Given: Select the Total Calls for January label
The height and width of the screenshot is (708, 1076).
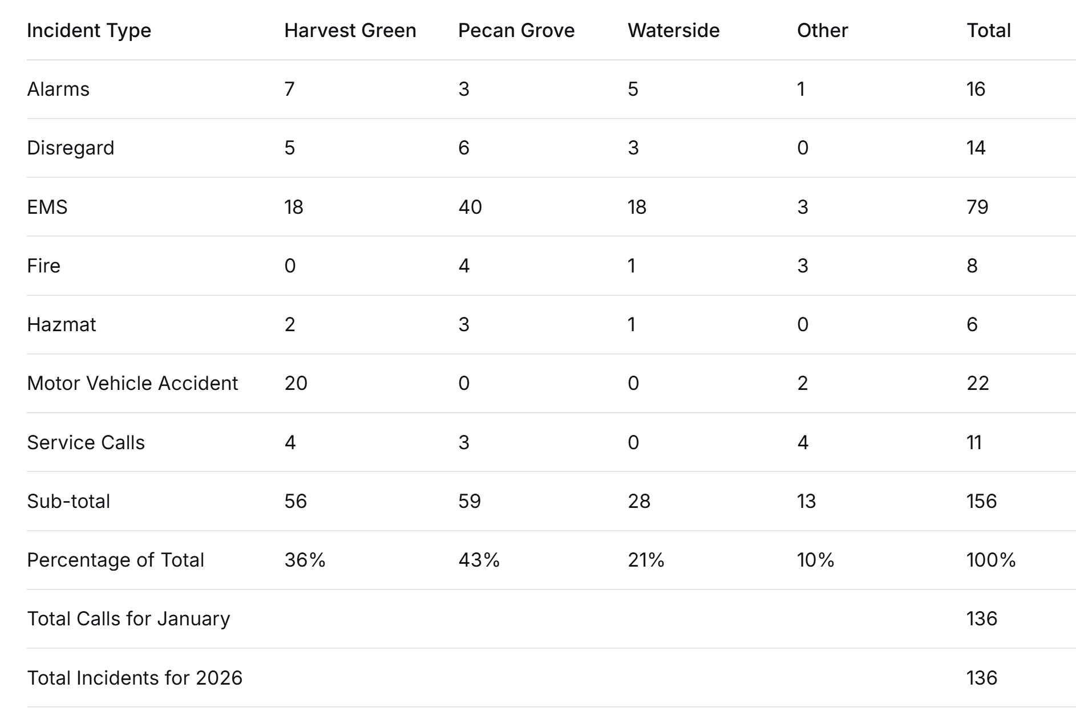Looking at the screenshot, I should coord(129,619).
